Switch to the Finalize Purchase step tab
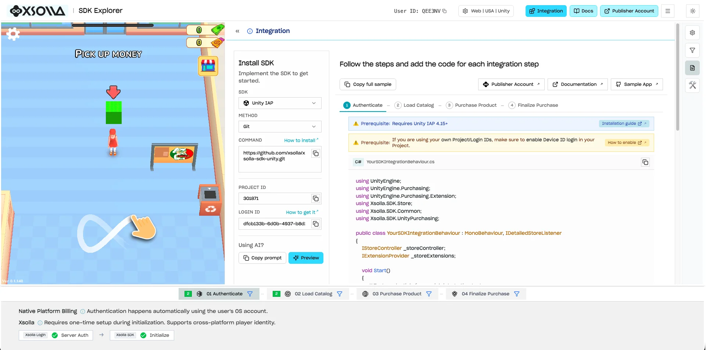The width and height of the screenshot is (706, 350). 533,105
